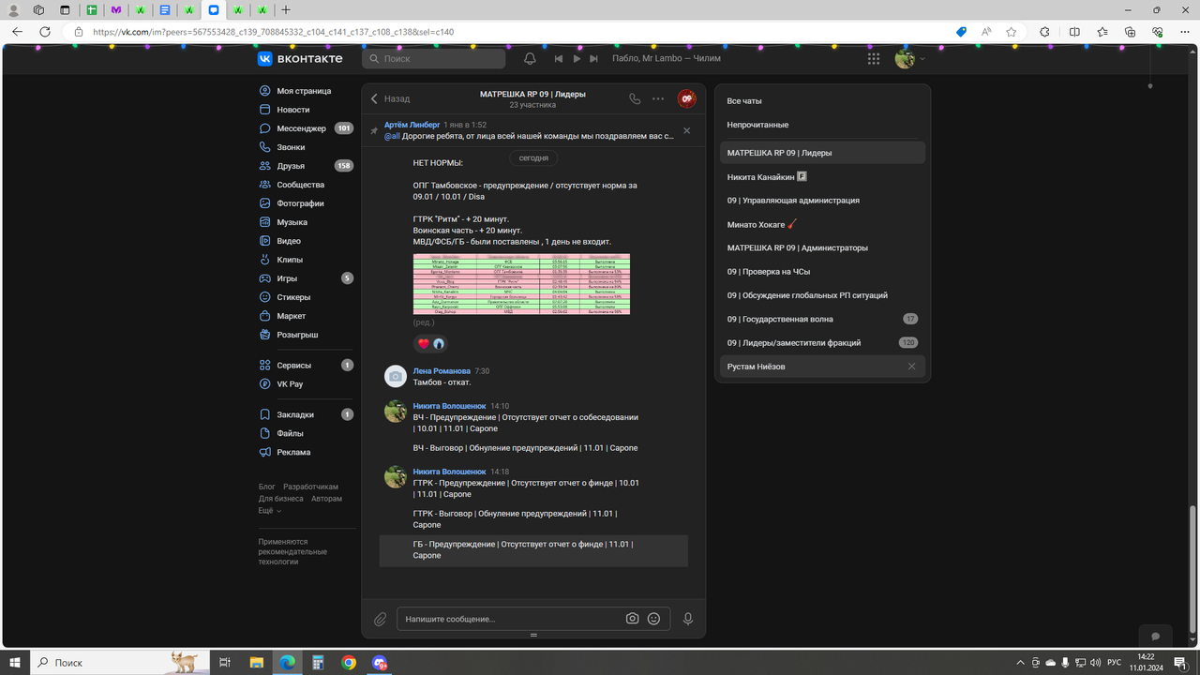Attach a file using the paperclip icon
This screenshot has width=1200, height=675.
pyautogui.click(x=381, y=618)
